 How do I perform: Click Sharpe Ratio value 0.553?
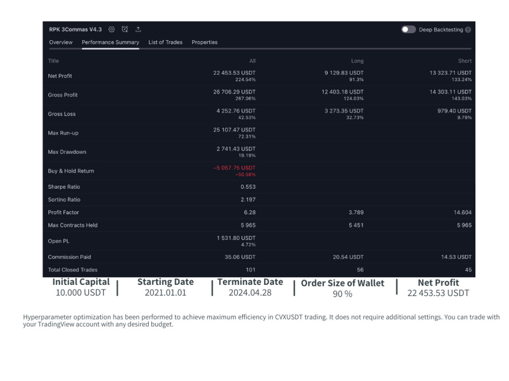point(248,187)
